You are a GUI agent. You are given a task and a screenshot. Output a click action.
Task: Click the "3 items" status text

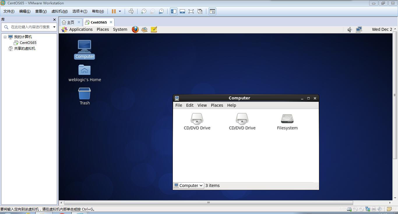coord(212,186)
